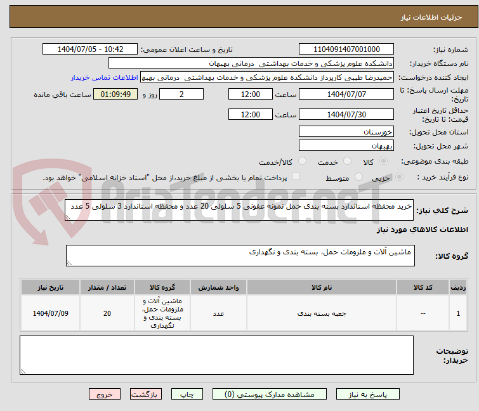Select the 'خدمت' radio option
The image size is (479, 411).
tap(346, 161)
